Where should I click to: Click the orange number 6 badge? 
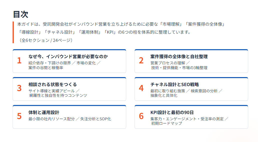click(x=141, y=116)
